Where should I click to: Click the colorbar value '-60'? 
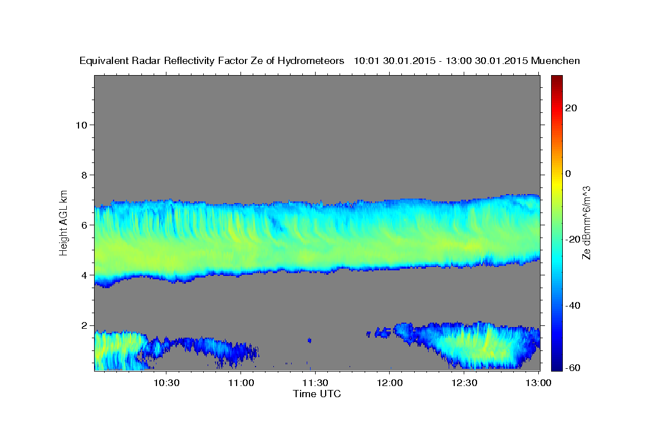pyautogui.click(x=573, y=367)
